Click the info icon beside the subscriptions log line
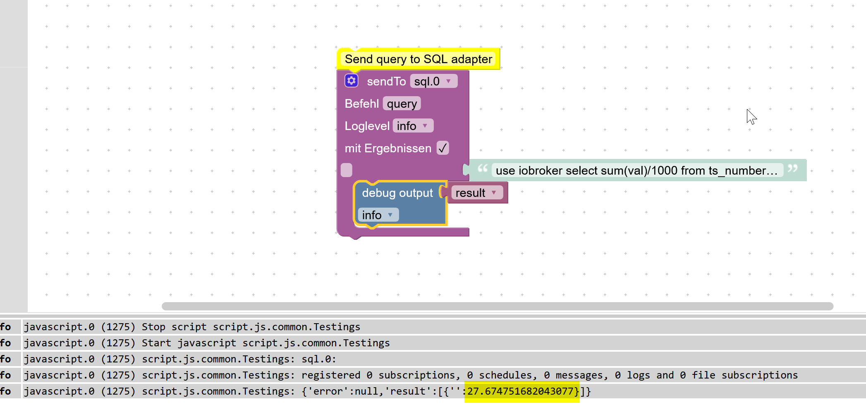The height and width of the screenshot is (407, 866). click(5, 375)
